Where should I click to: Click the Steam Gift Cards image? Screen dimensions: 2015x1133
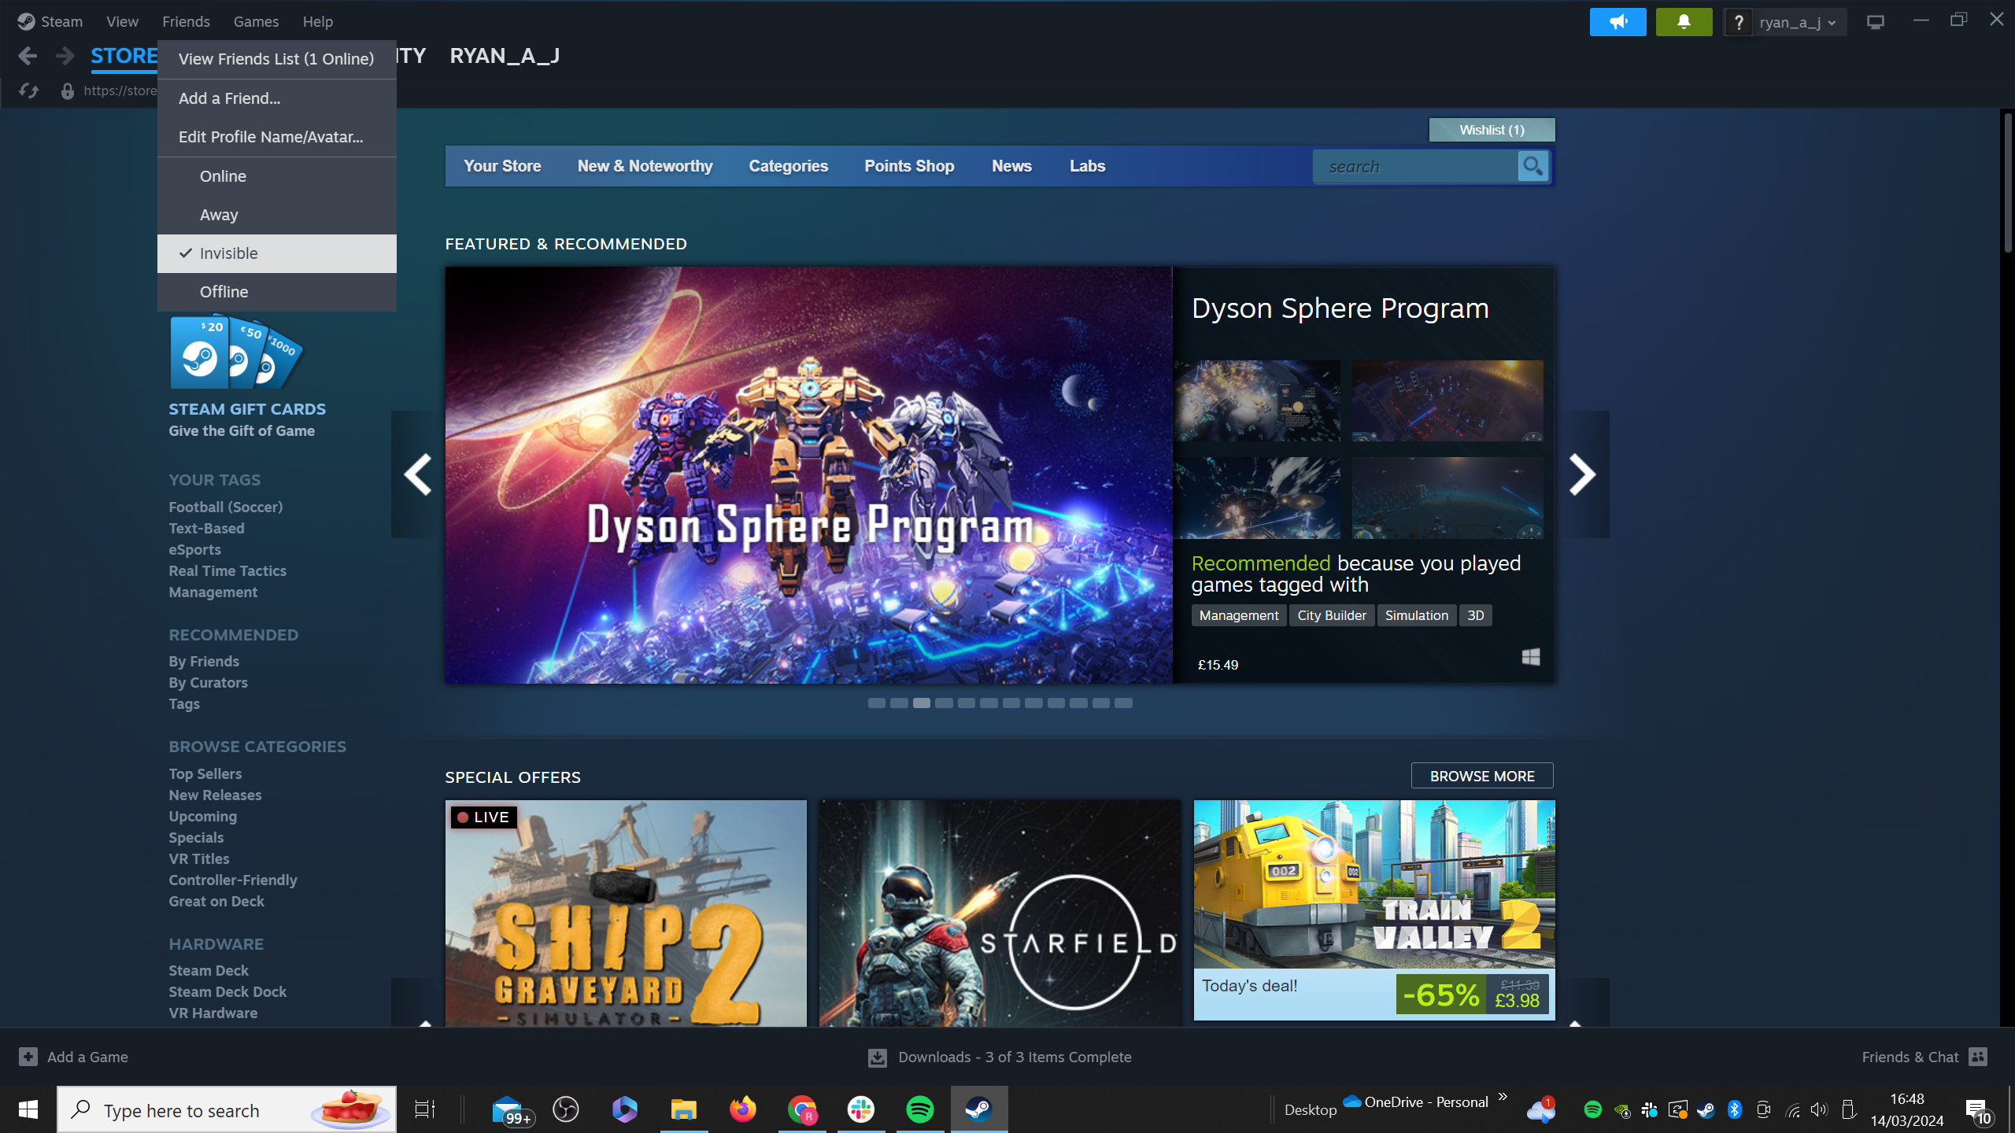pyautogui.click(x=236, y=353)
